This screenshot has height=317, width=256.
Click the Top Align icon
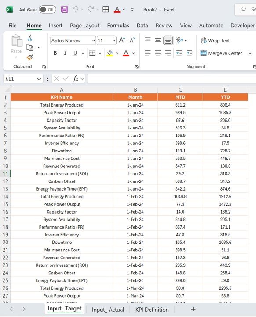148,40
